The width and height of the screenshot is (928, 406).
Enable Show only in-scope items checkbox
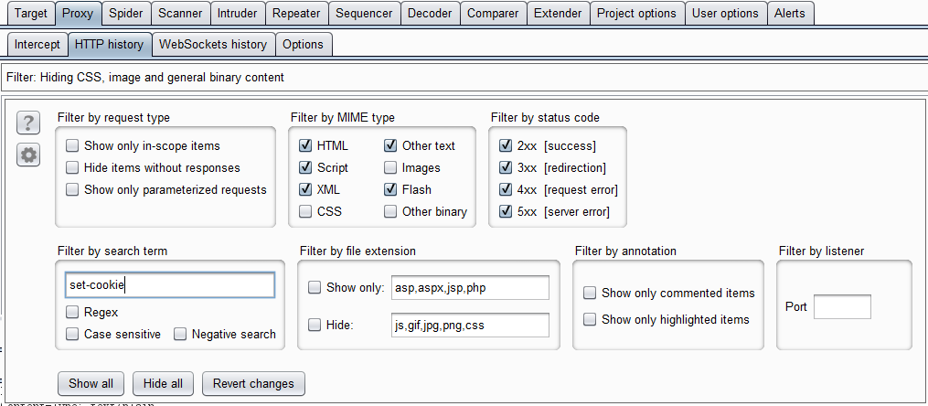click(72, 145)
